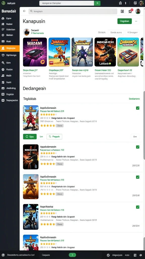The height and width of the screenshot is (259, 145).
Task: Click the gray tag in the red robot row
Action: pos(60,126)
